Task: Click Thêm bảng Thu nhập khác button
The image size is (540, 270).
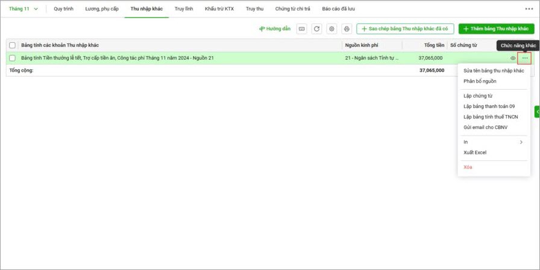Action: click(x=496, y=29)
